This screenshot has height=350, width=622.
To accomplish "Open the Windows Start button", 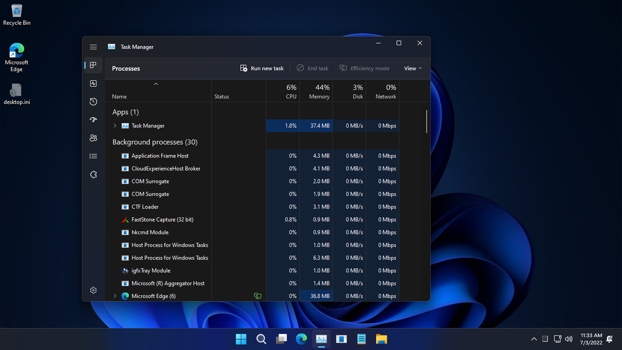I will tap(241, 339).
